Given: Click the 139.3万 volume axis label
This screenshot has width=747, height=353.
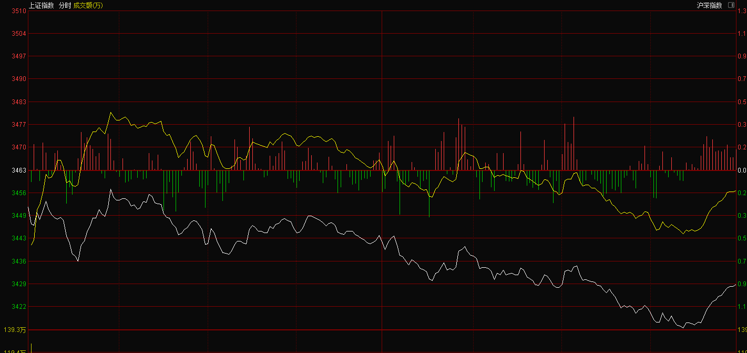Looking at the screenshot, I should tap(15, 330).
